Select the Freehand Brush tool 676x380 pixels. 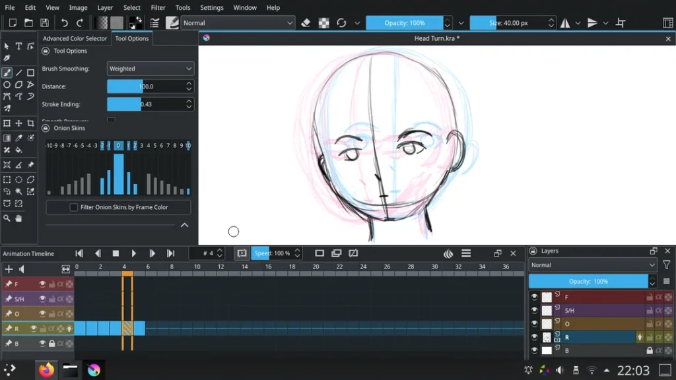[x=7, y=73]
